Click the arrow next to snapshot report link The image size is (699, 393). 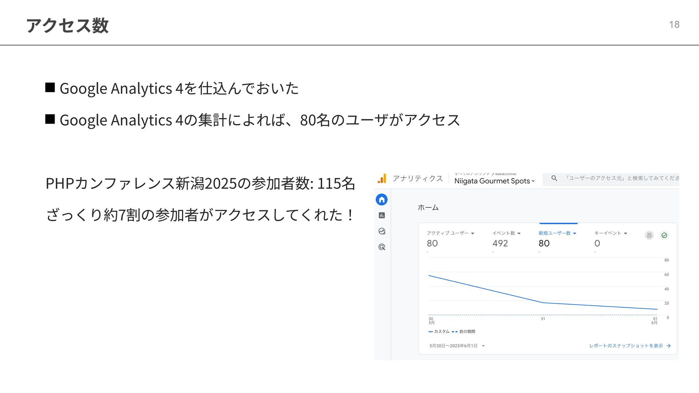(x=668, y=346)
